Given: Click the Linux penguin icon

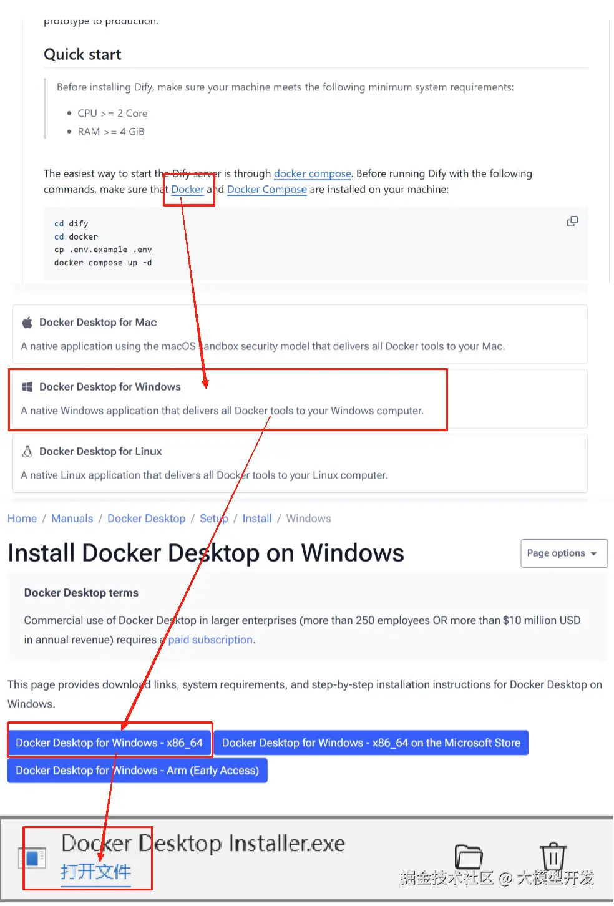Looking at the screenshot, I should [x=27, y=451].
